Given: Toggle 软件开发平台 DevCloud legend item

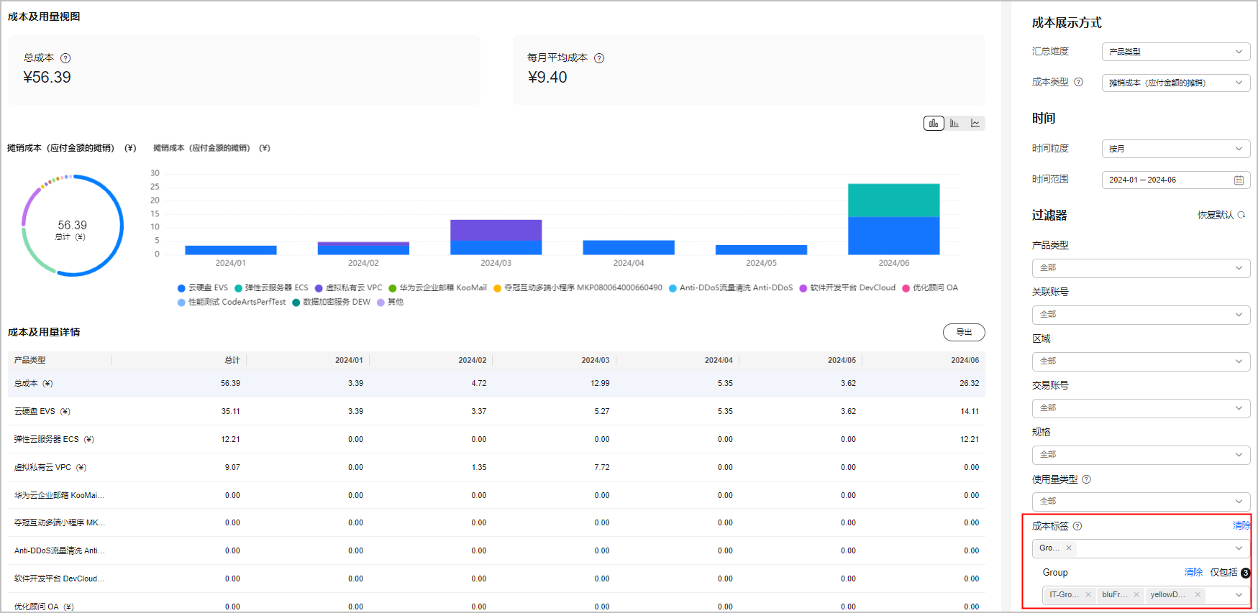Looking at the screenshot, I should [847, 287].
